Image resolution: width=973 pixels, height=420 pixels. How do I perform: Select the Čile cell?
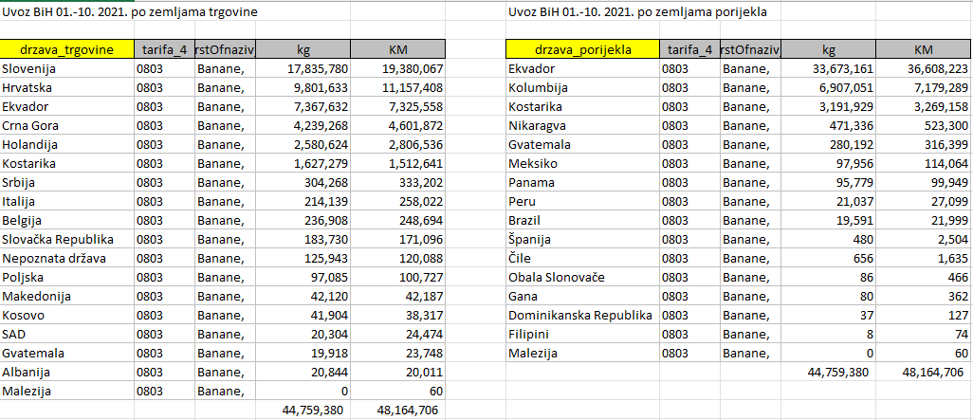582,259
